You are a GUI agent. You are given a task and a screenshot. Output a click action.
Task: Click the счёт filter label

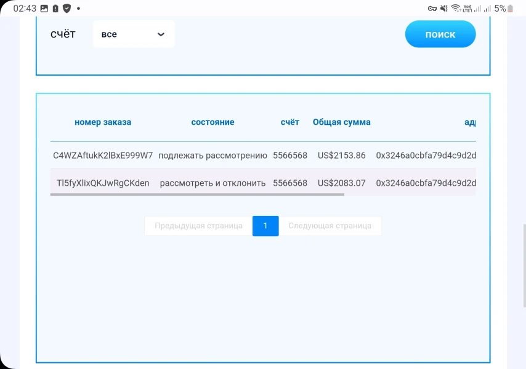point(63,34)
